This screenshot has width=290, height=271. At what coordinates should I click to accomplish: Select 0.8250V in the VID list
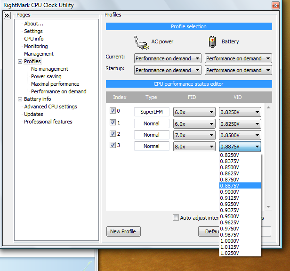240,155
